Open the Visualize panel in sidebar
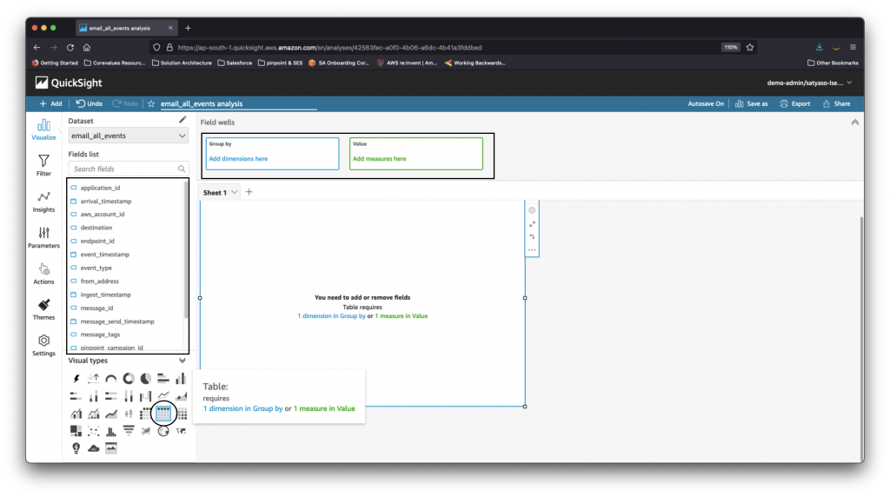Image resolution: width=890 pixels, height=497 pixels. [x=43, y=129]
